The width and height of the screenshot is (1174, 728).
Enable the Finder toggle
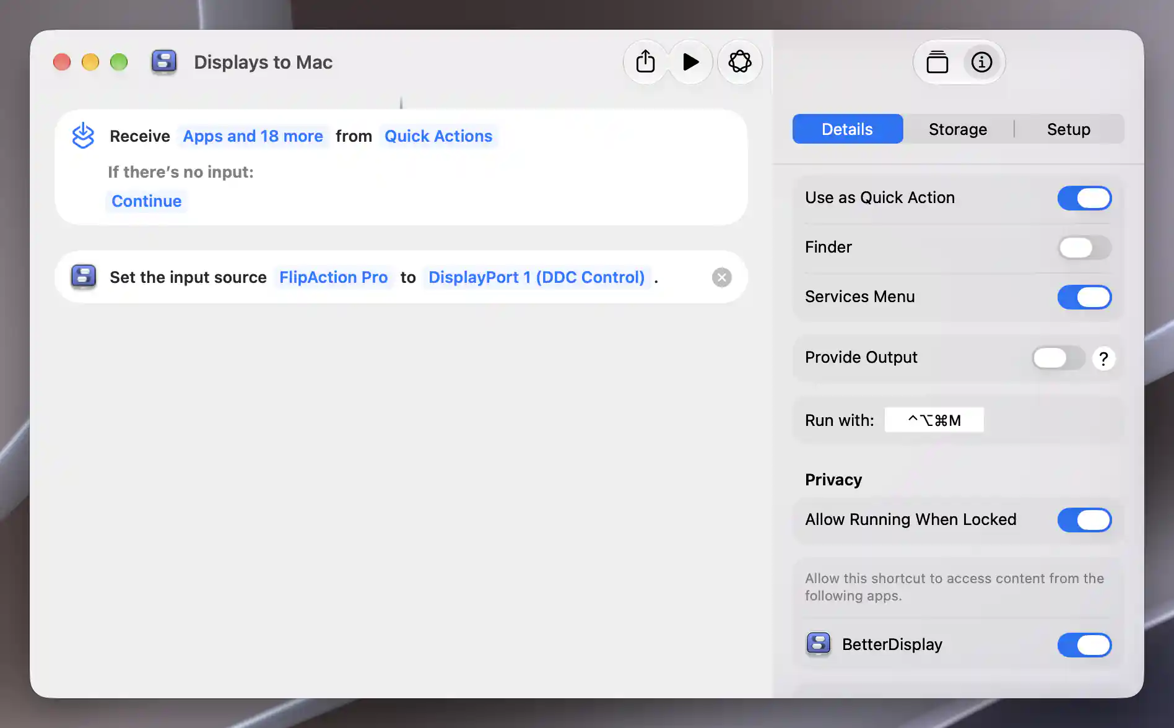click(1084, 248)
